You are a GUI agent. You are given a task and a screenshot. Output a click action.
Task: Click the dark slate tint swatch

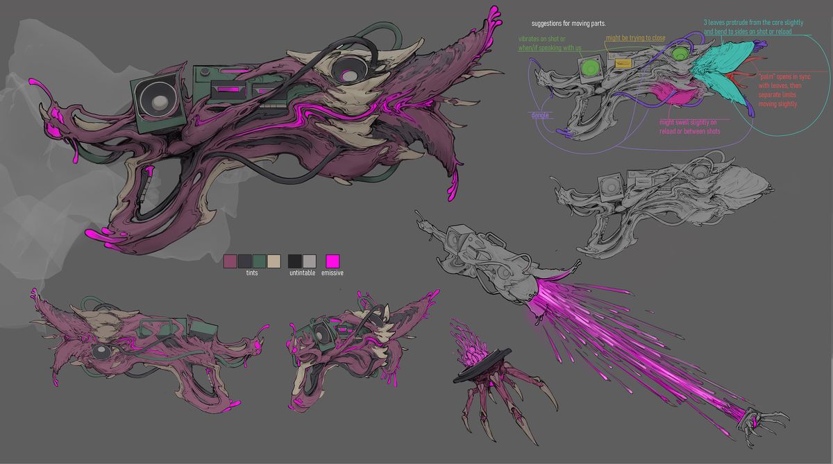tap(245, 261)
